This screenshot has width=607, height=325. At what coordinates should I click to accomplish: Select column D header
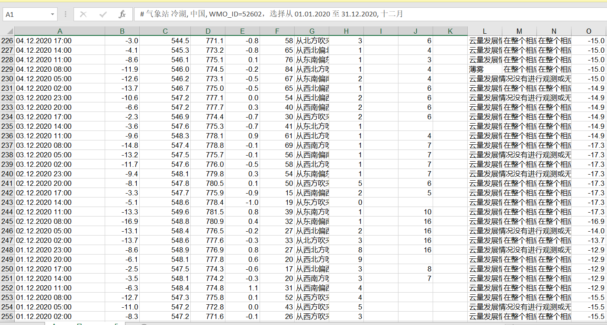208,31
